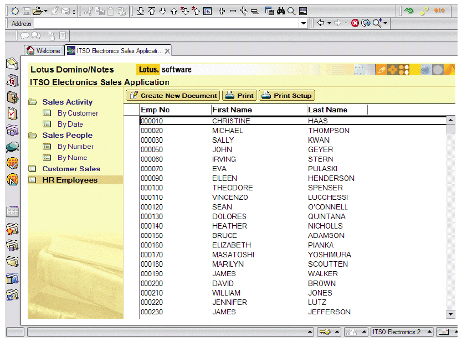462x342 pixels.
Task: Click the Go Back arrow icon
Action: pyautogui.click(x=321, y=23)
